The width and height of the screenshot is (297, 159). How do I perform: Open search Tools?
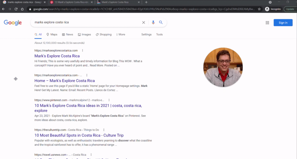(x=159, y=35)
